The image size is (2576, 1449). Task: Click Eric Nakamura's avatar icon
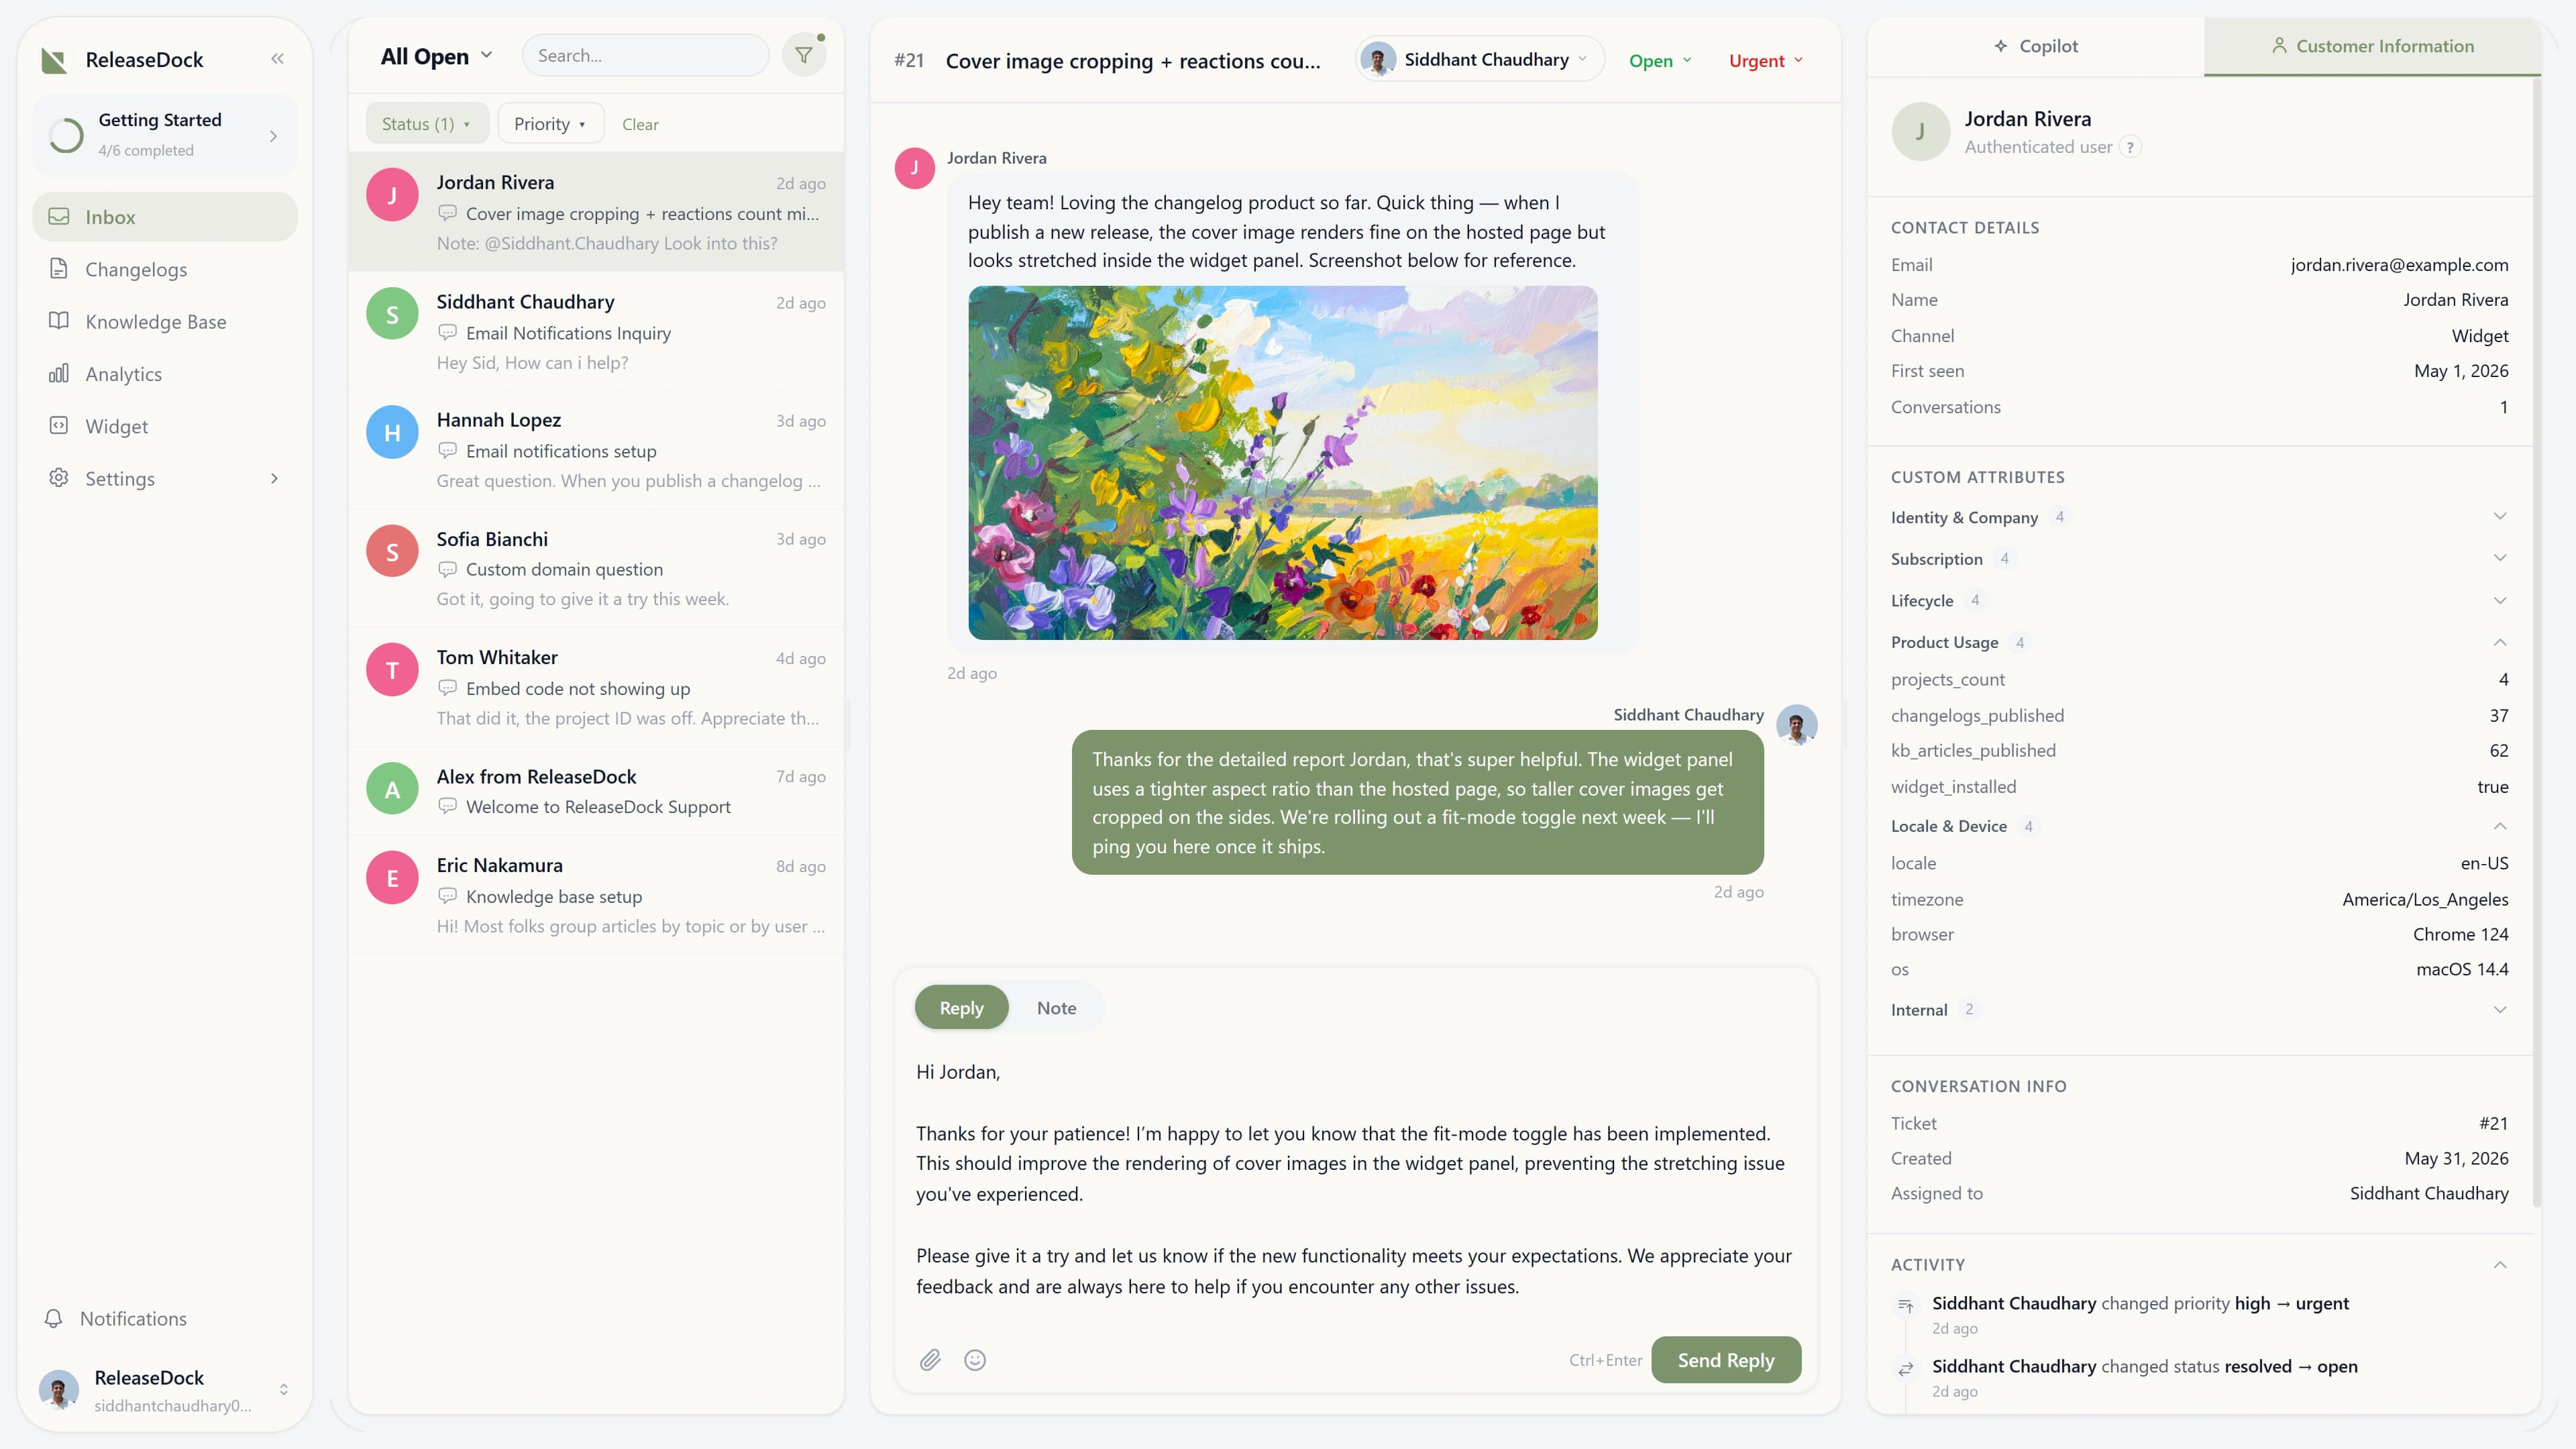coord(392,877)
